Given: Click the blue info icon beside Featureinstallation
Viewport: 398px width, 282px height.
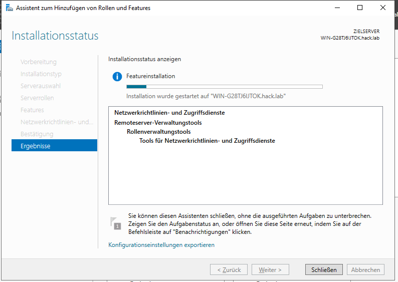Looking at the screenshot, I should 117,77.
